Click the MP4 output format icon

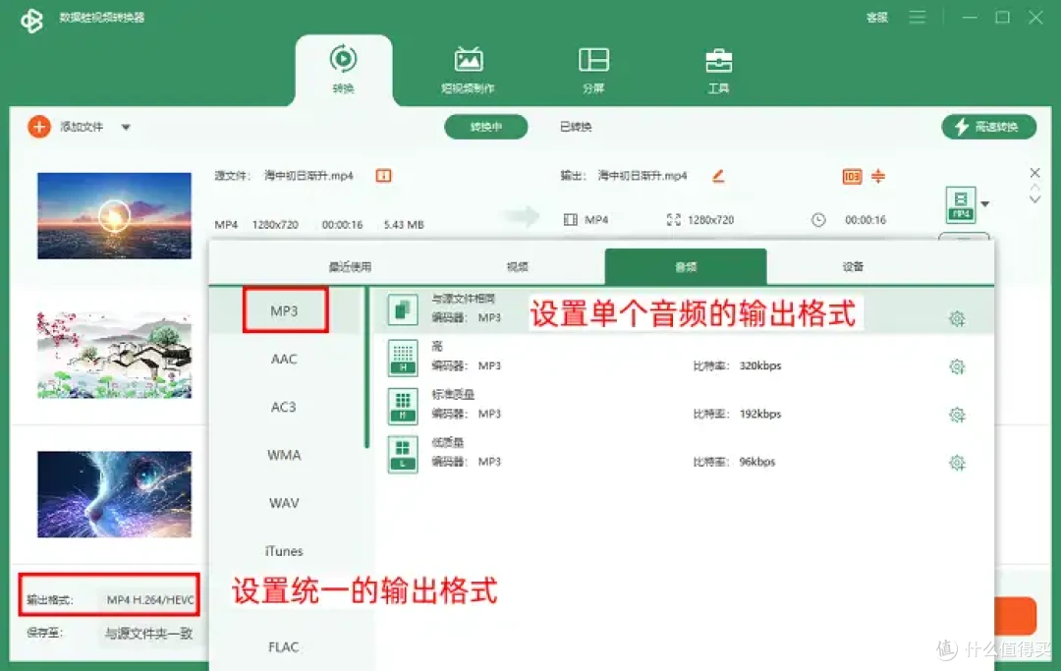click(x=961, y=203)
